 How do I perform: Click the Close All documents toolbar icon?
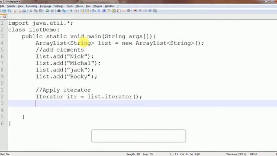pyautogui.click(x=19, y=11)
